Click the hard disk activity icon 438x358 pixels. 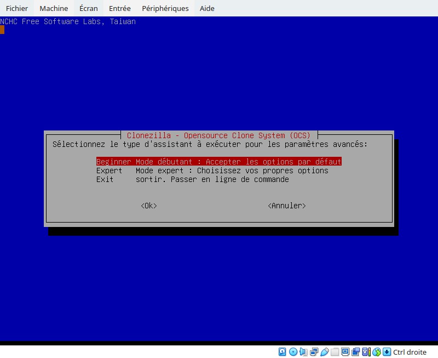pyautogui.click(x=282, y=352)
